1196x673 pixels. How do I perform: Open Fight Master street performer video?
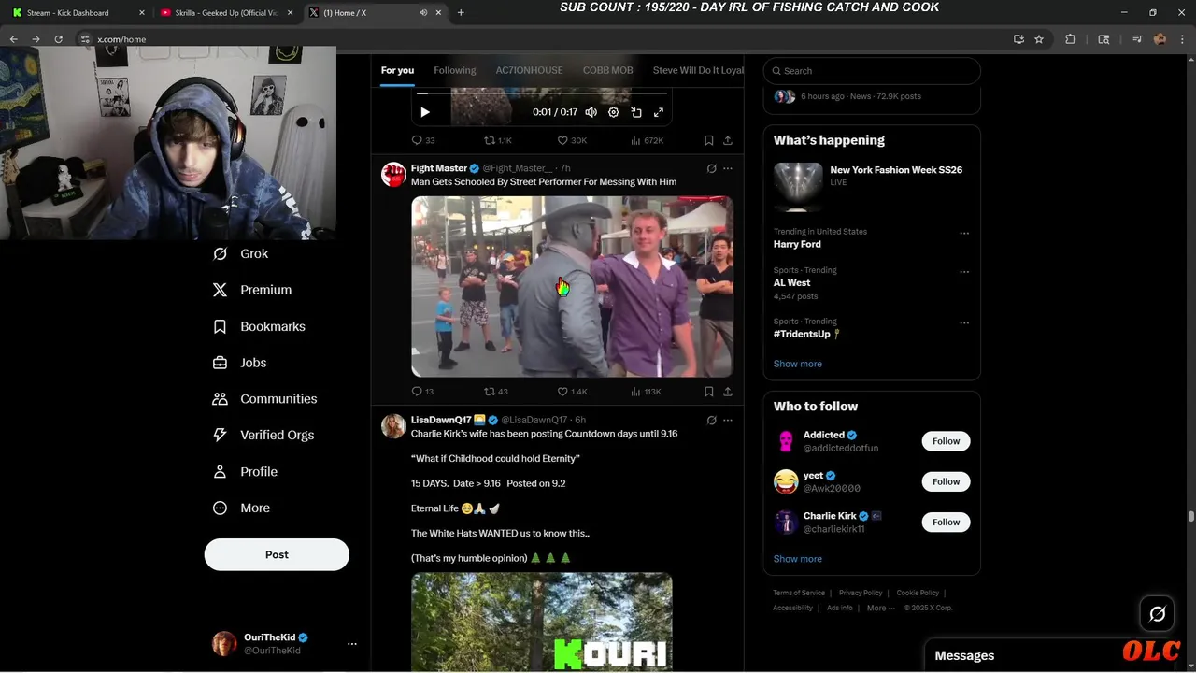point(572,286)
